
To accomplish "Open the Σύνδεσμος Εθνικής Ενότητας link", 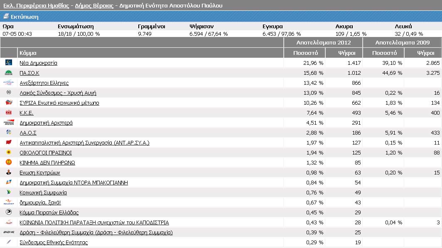I will pos(54,242).
